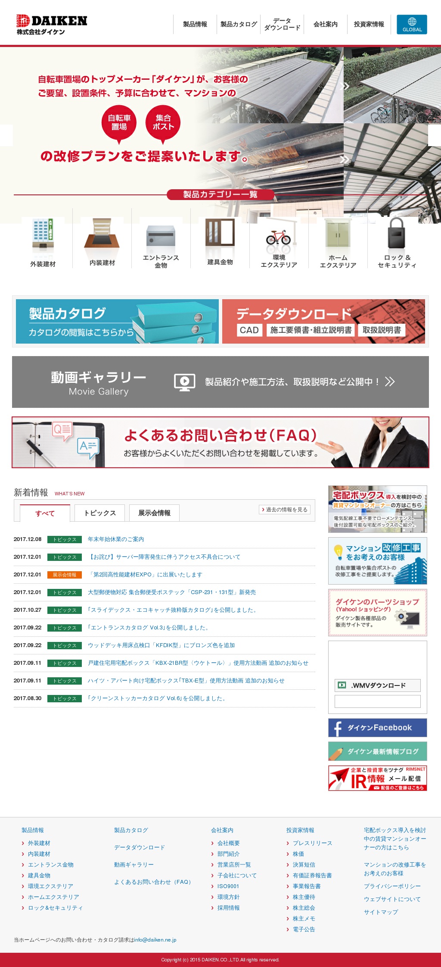Click ダイケンFacebook banner text

coord(379,728)
